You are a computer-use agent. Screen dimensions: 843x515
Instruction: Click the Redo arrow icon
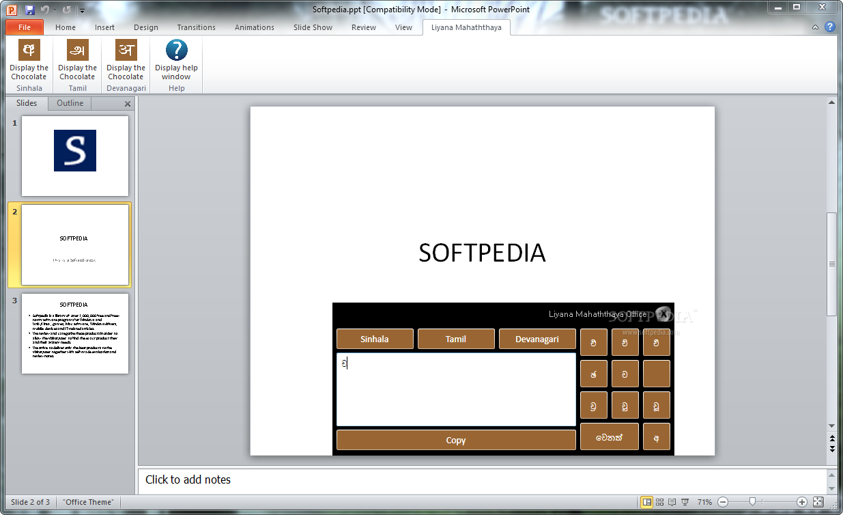point(66,10)
